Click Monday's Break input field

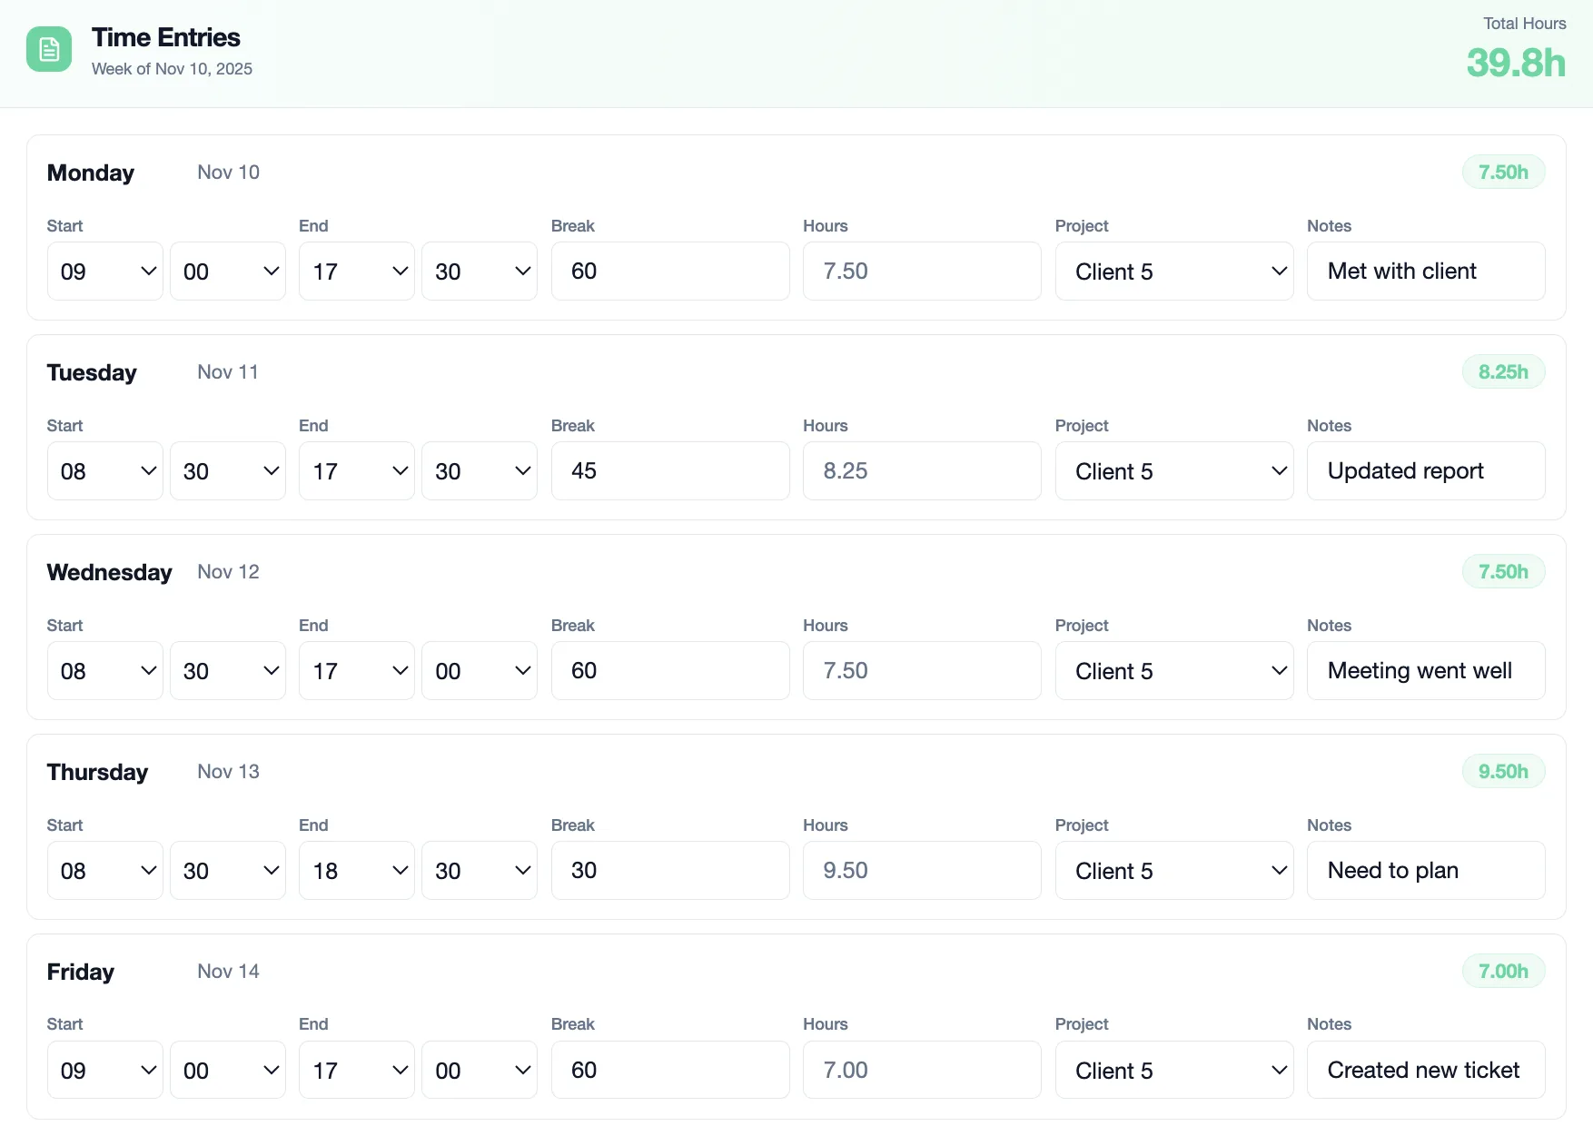[669, 272]
